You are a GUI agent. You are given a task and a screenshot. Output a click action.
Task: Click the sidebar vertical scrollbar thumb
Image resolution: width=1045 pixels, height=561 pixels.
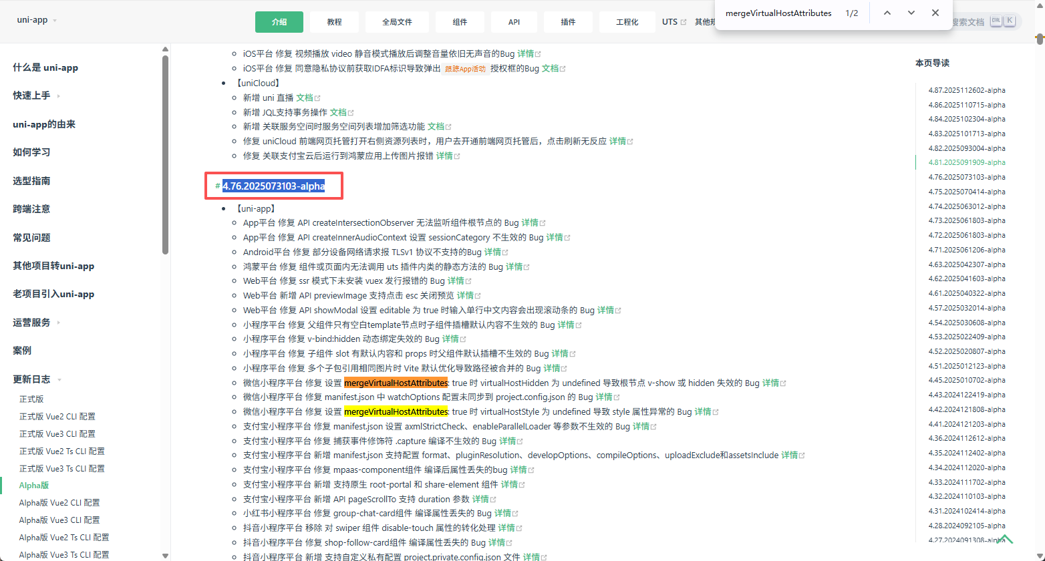pos(165,154)
